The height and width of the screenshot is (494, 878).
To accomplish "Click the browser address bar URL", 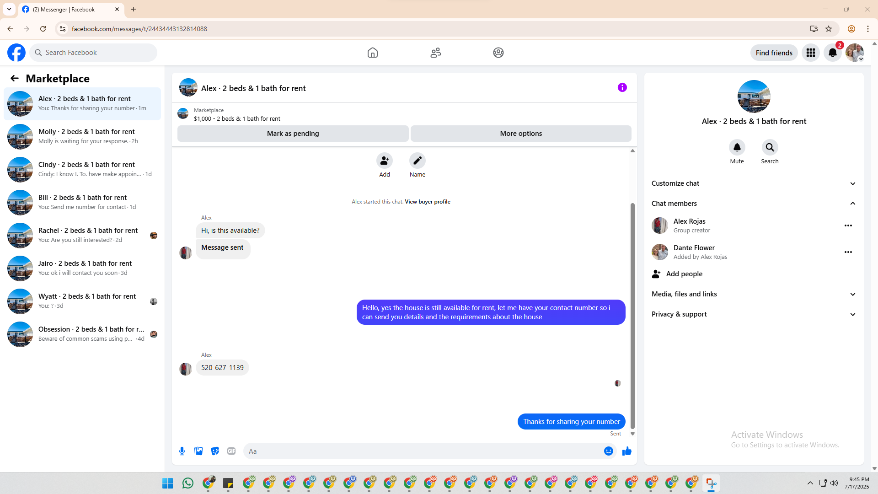I will 139,29.
